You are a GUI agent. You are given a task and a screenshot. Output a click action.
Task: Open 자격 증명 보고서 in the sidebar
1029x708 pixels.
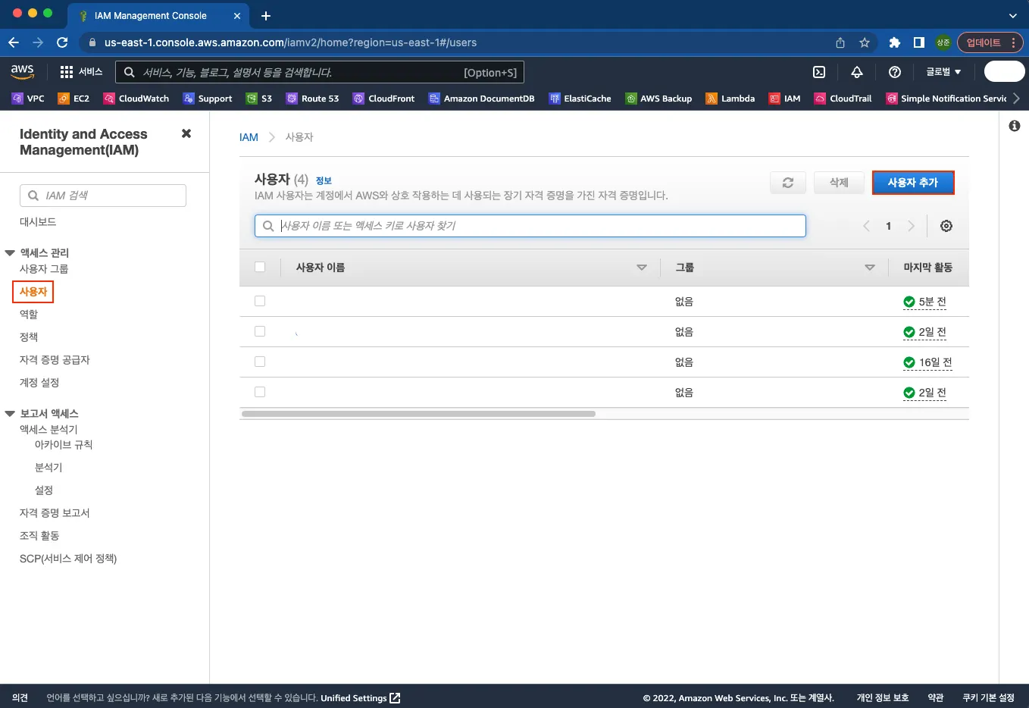(55, 513)
